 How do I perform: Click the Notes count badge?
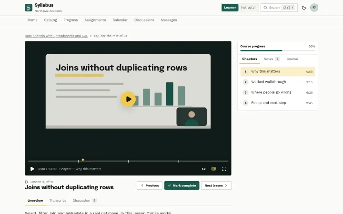[x=277, y=59]
